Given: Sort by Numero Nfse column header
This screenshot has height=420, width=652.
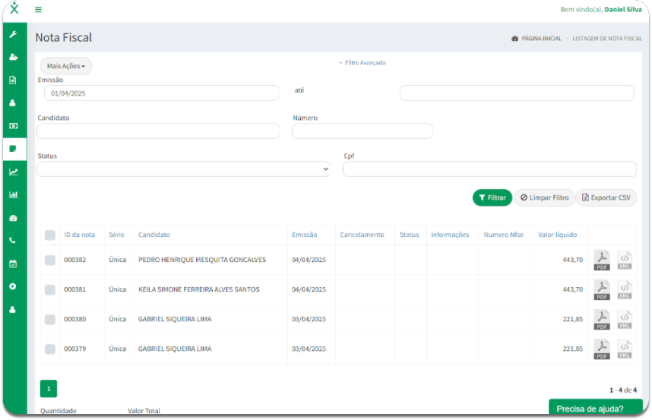Looking at the screenshot, I should (x=504, y=235).
